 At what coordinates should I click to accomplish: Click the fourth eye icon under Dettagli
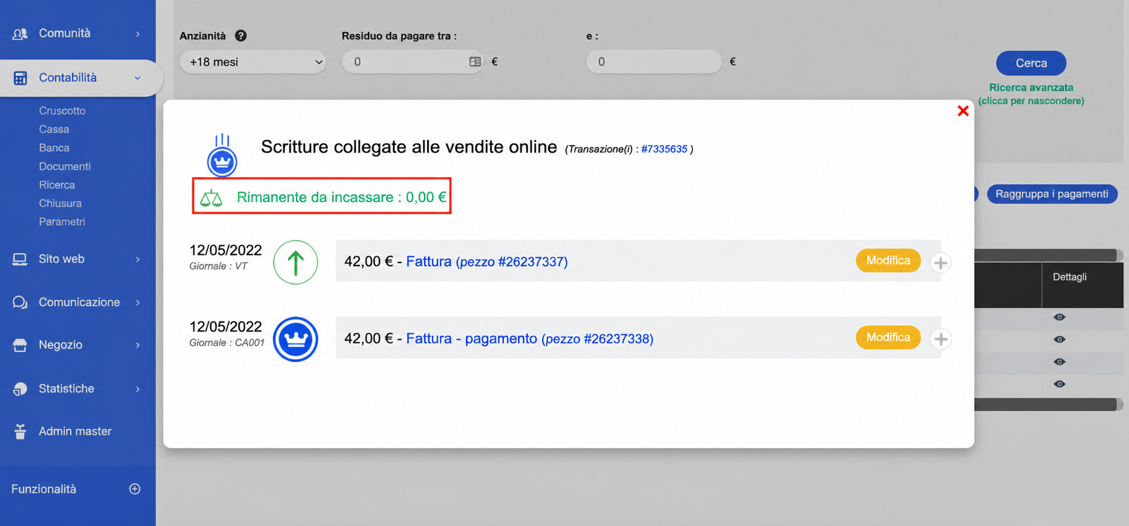(x=1060, y=384)
